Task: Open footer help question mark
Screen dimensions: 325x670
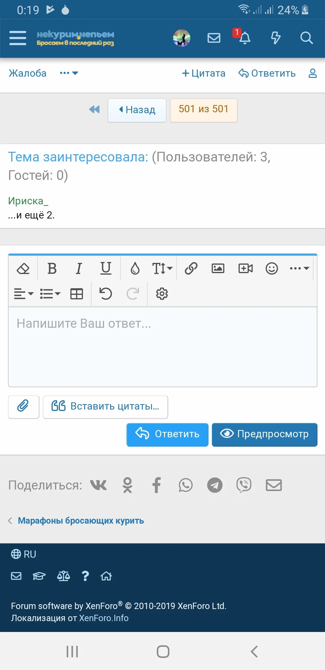Action: click(x=85, y=576)
